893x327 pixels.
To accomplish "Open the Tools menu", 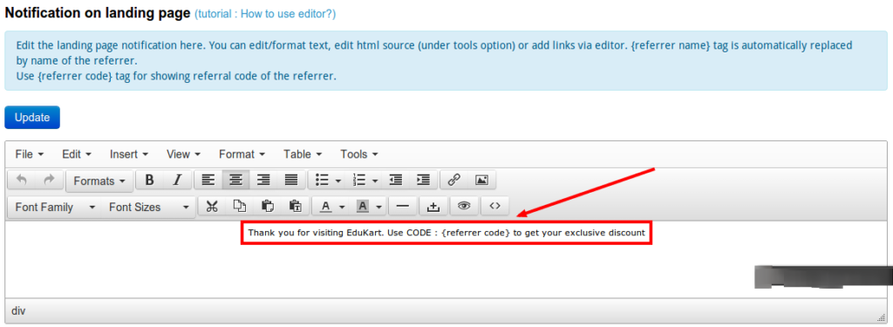I will click(x=358, y=153).
